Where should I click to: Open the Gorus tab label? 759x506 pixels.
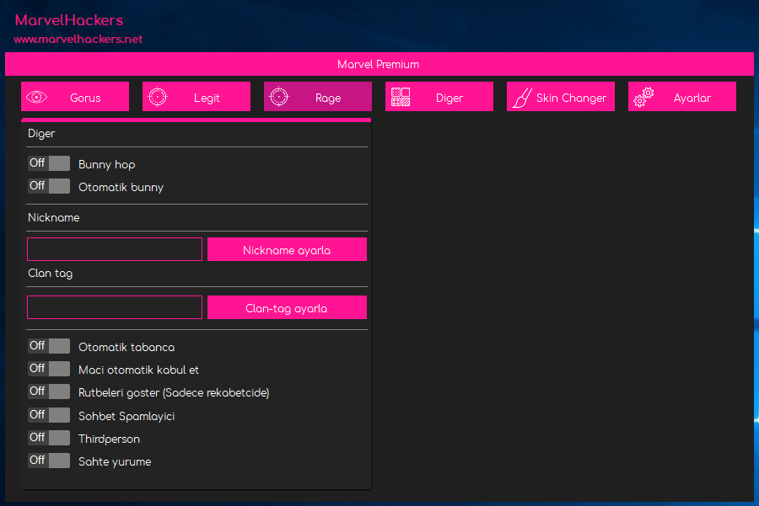click(x=85, y=99)
